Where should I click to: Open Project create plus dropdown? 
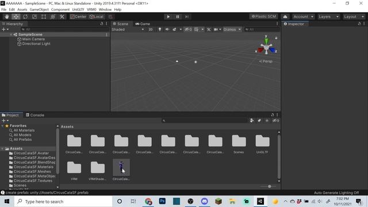[x=5, y=121]
